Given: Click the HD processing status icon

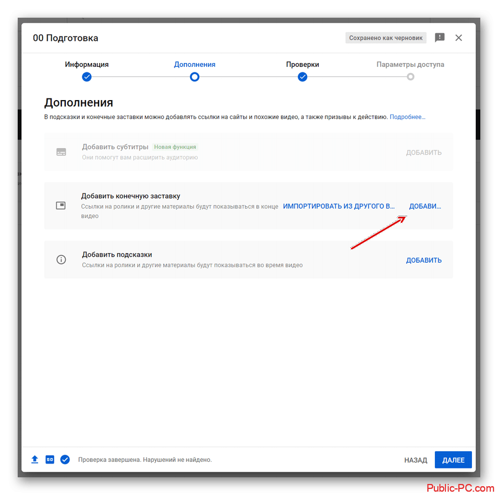Looking at the screenshot, I should (50, 460).
